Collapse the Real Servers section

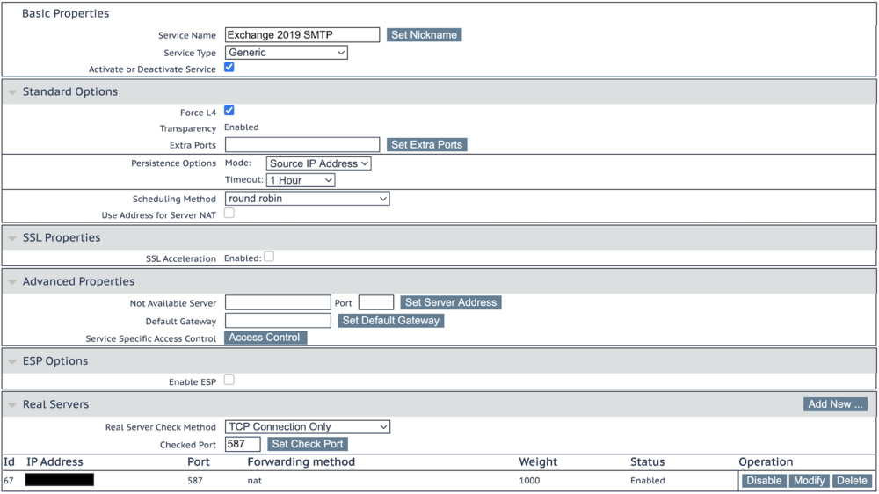[x=12, y=405]
